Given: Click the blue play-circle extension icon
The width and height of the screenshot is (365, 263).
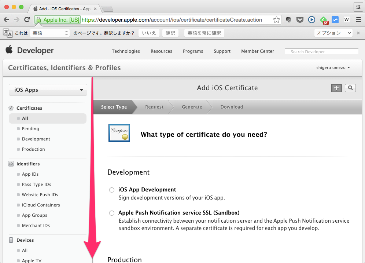Looking at the screenshot, I should pyautogui.click(x=311, y=20).
